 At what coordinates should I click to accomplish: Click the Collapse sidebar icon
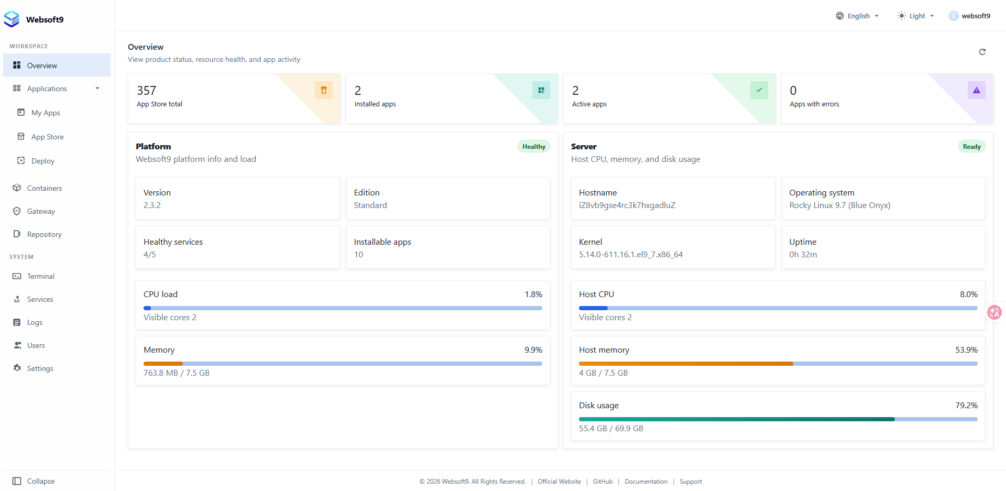pos(17,481)
